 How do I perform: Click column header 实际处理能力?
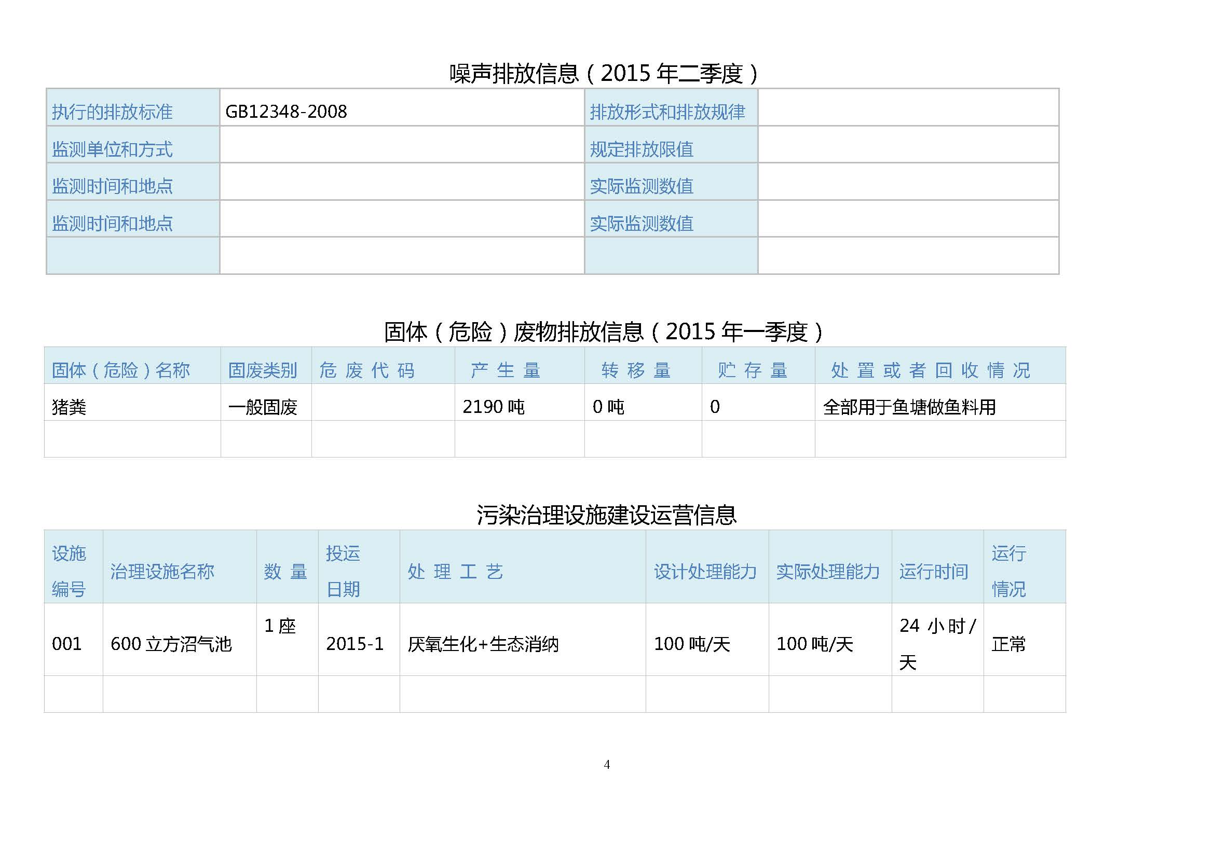[828, 571]
